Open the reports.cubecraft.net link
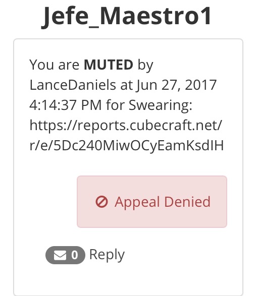The width and height of the screenshot is (257, 296). 126,135
